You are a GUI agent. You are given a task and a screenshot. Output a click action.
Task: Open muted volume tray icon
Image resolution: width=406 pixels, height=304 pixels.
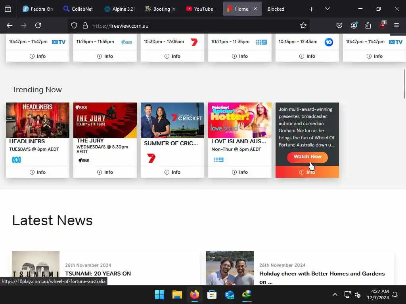coord(358,294)
